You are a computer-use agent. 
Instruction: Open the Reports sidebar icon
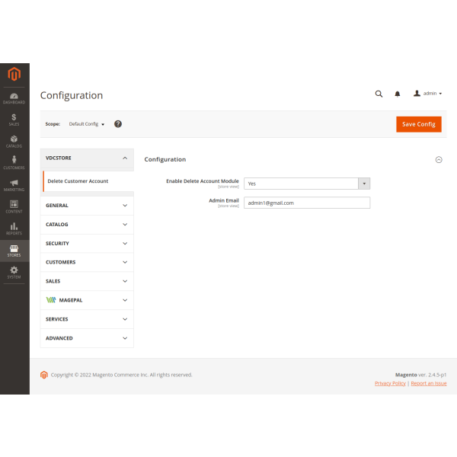[14, 228]
